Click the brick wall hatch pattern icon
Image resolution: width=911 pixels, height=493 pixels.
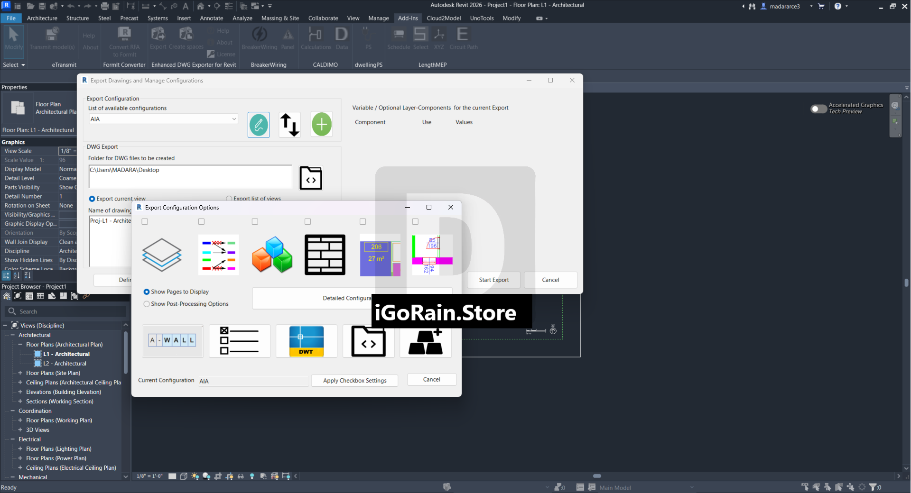(x=325, y=255)
